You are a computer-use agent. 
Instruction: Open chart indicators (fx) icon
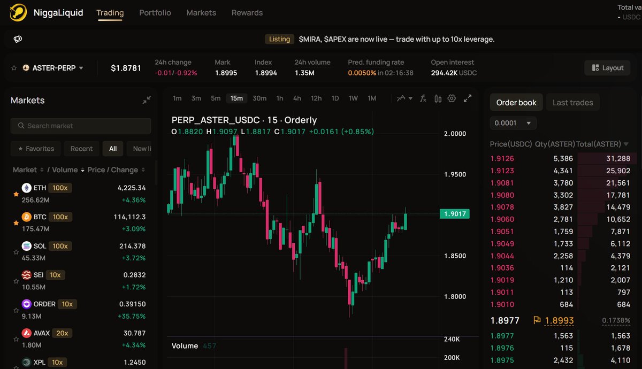(x=423, y=98)
